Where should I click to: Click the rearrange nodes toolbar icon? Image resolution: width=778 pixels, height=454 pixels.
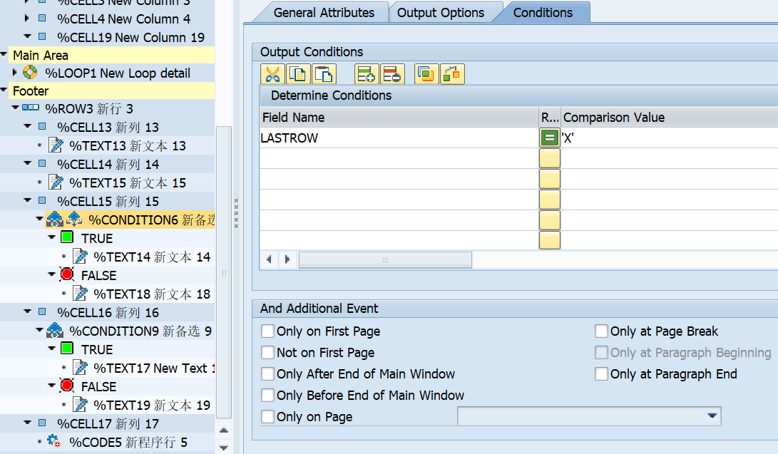pyautogui.click(x=451, y=73)
